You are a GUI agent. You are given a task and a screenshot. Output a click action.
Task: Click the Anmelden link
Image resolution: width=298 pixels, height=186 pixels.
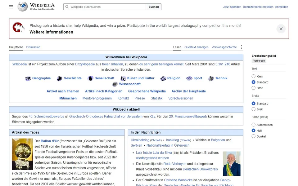pos(282,7)
